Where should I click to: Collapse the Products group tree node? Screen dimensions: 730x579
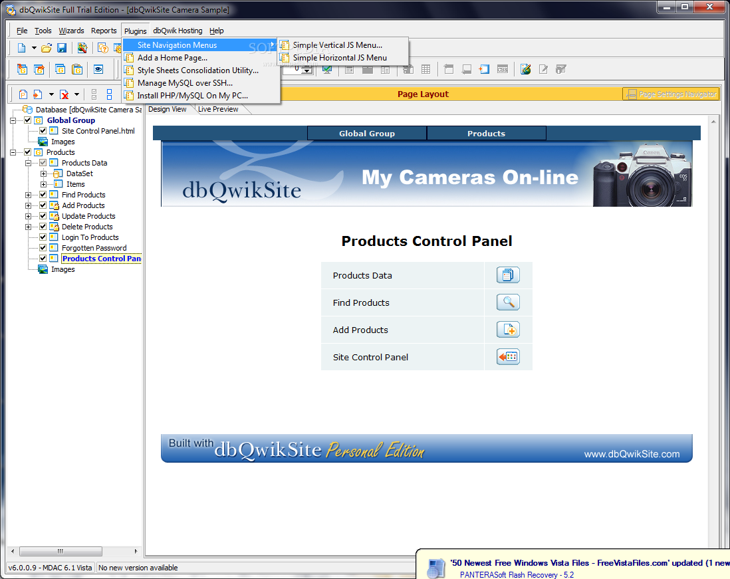click(x=13, y=152)
